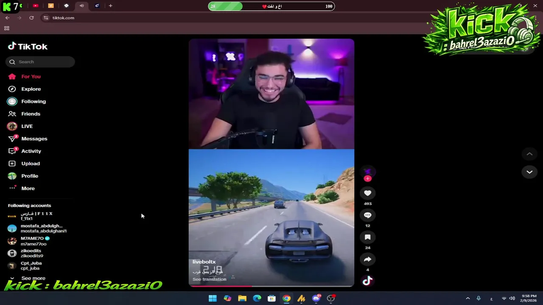
Task: Open the creator's avatar above the follow button
Action: (368, 171)
